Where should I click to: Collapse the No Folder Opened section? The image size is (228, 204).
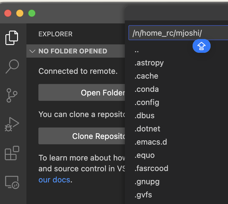32,51
